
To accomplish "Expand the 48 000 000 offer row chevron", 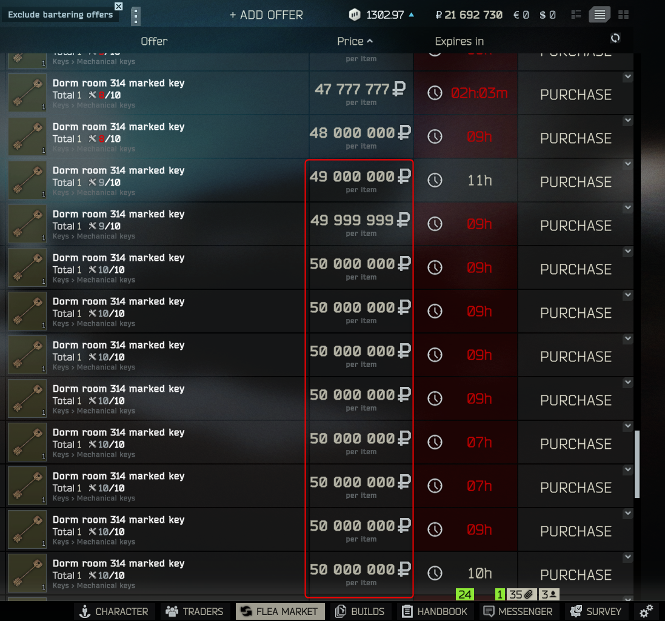I will pyautogui.click(x=627, y=121).
